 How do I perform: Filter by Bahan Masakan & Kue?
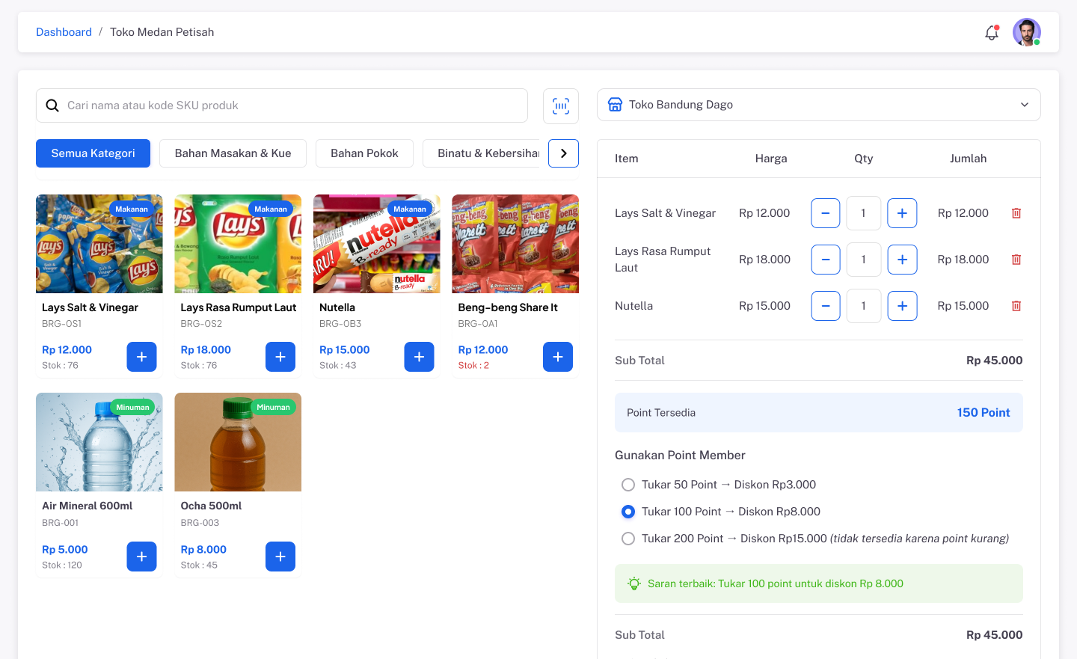(233, 153)
